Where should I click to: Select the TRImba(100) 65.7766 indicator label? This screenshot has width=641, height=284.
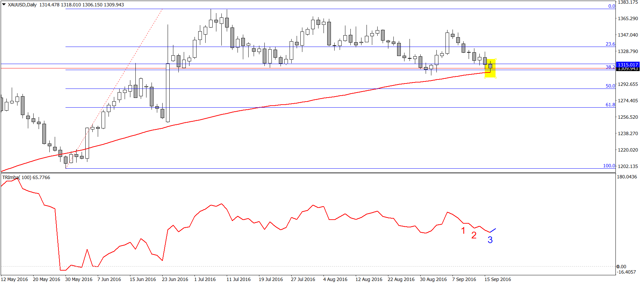pyautogui.click(x=26, y=177)
